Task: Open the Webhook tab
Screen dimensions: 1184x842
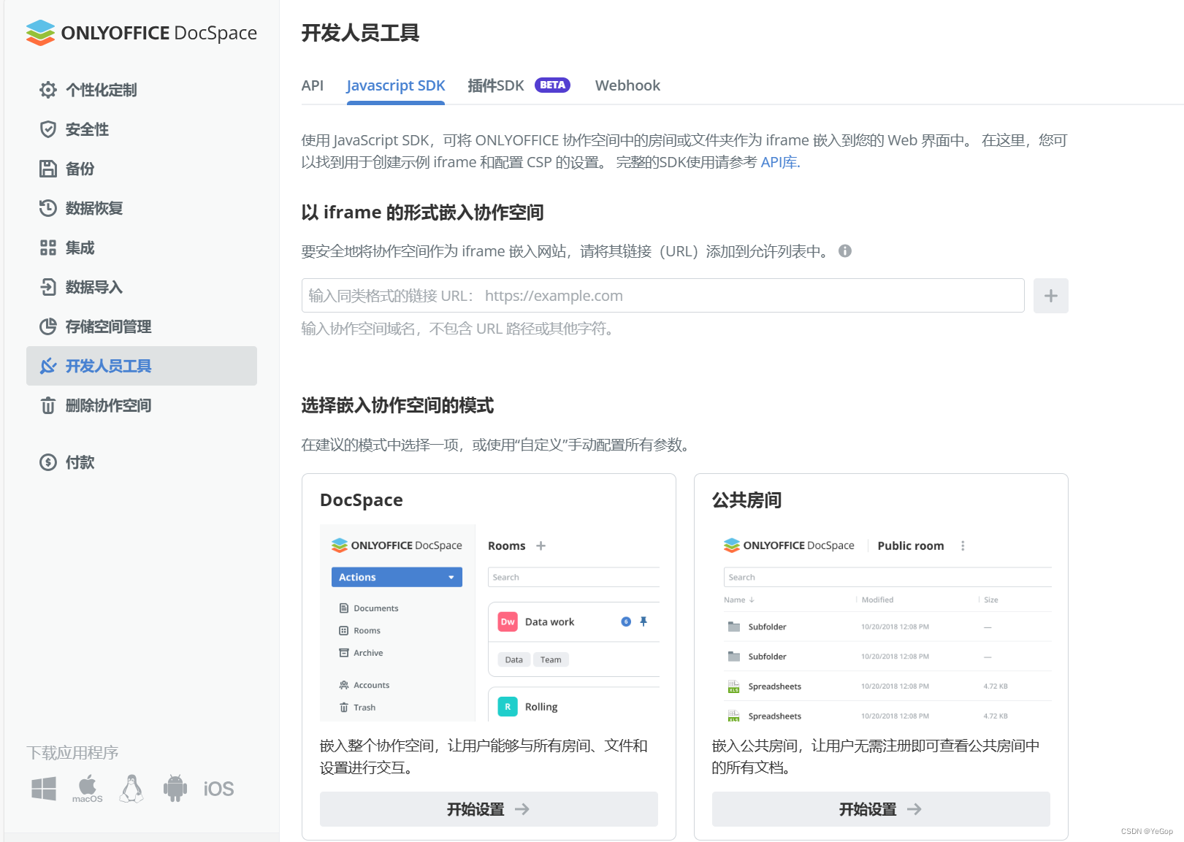Action: coord(627,85)
